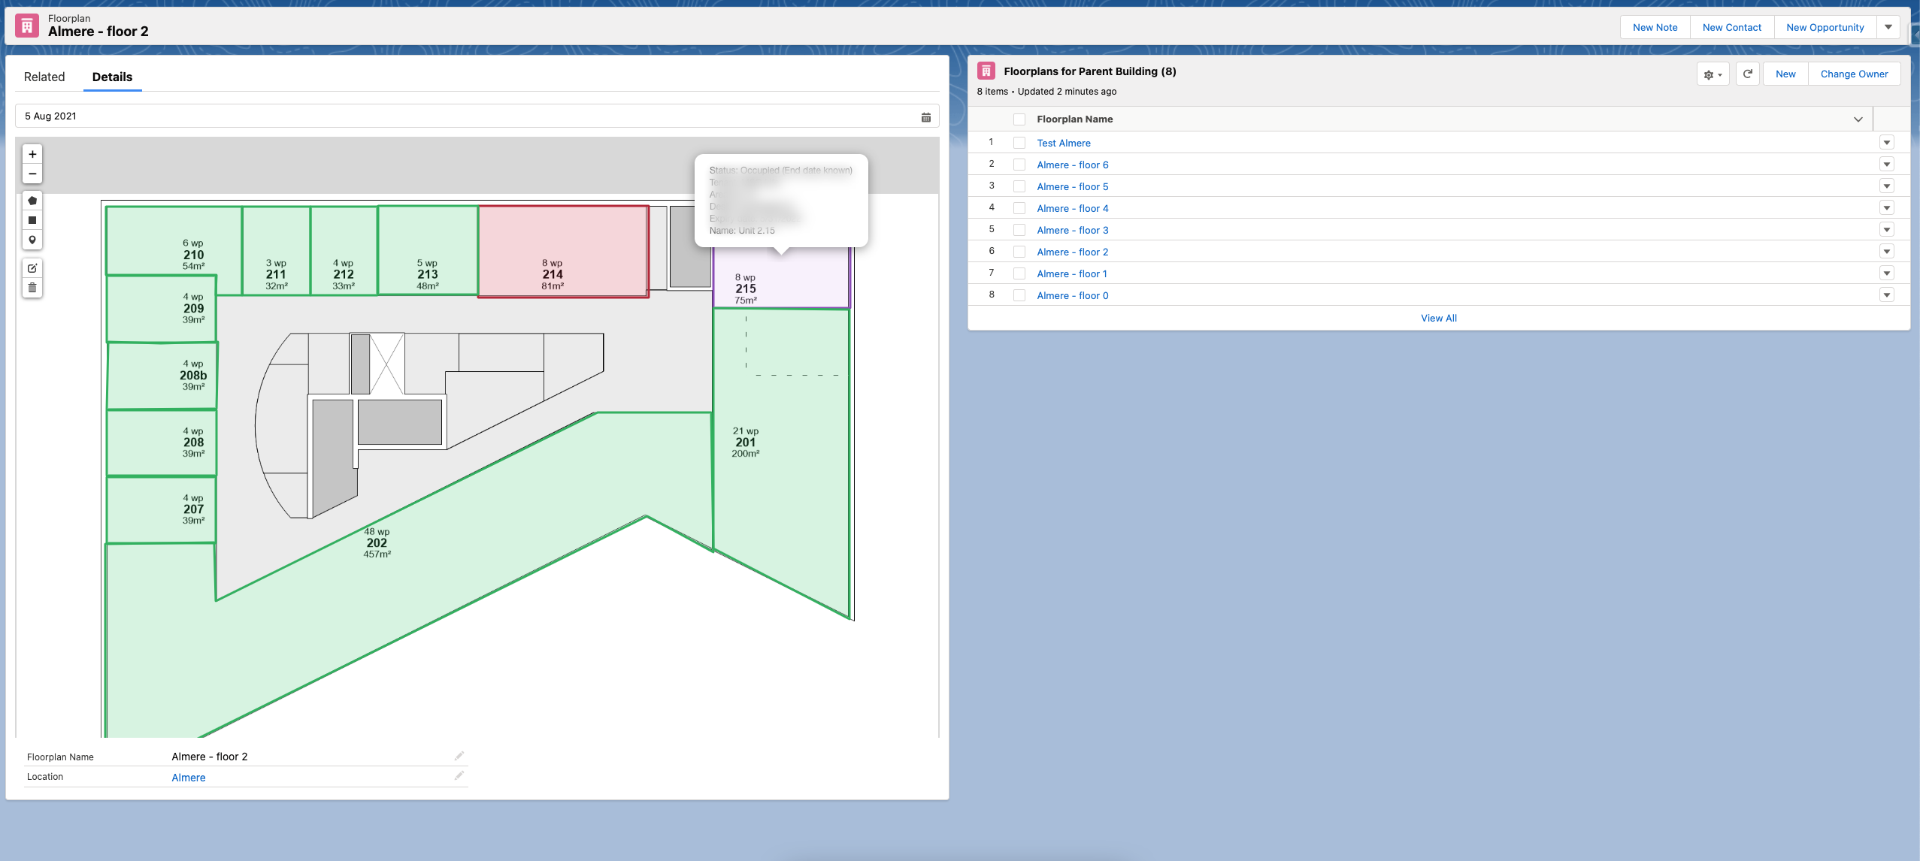Select the draw polygon tool

click(32, 201)
